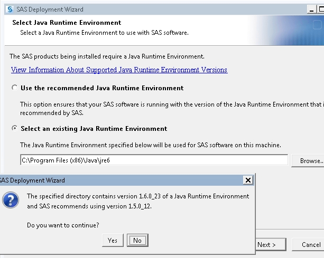Image resolution: width=324 pixels, height=258 pixels.
Task: Click the JRE path field showing jre6
Action: [154, 160]
